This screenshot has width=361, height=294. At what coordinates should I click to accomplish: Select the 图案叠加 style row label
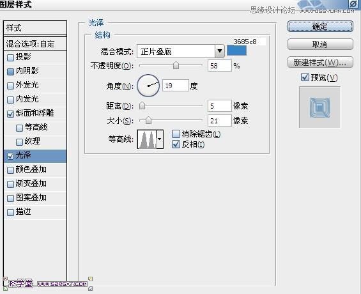[31, 197]
